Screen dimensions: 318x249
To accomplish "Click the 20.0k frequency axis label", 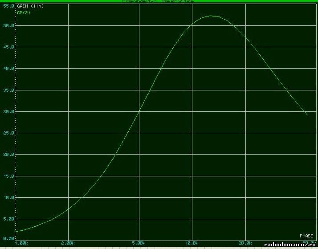I will tap(245, 243).
